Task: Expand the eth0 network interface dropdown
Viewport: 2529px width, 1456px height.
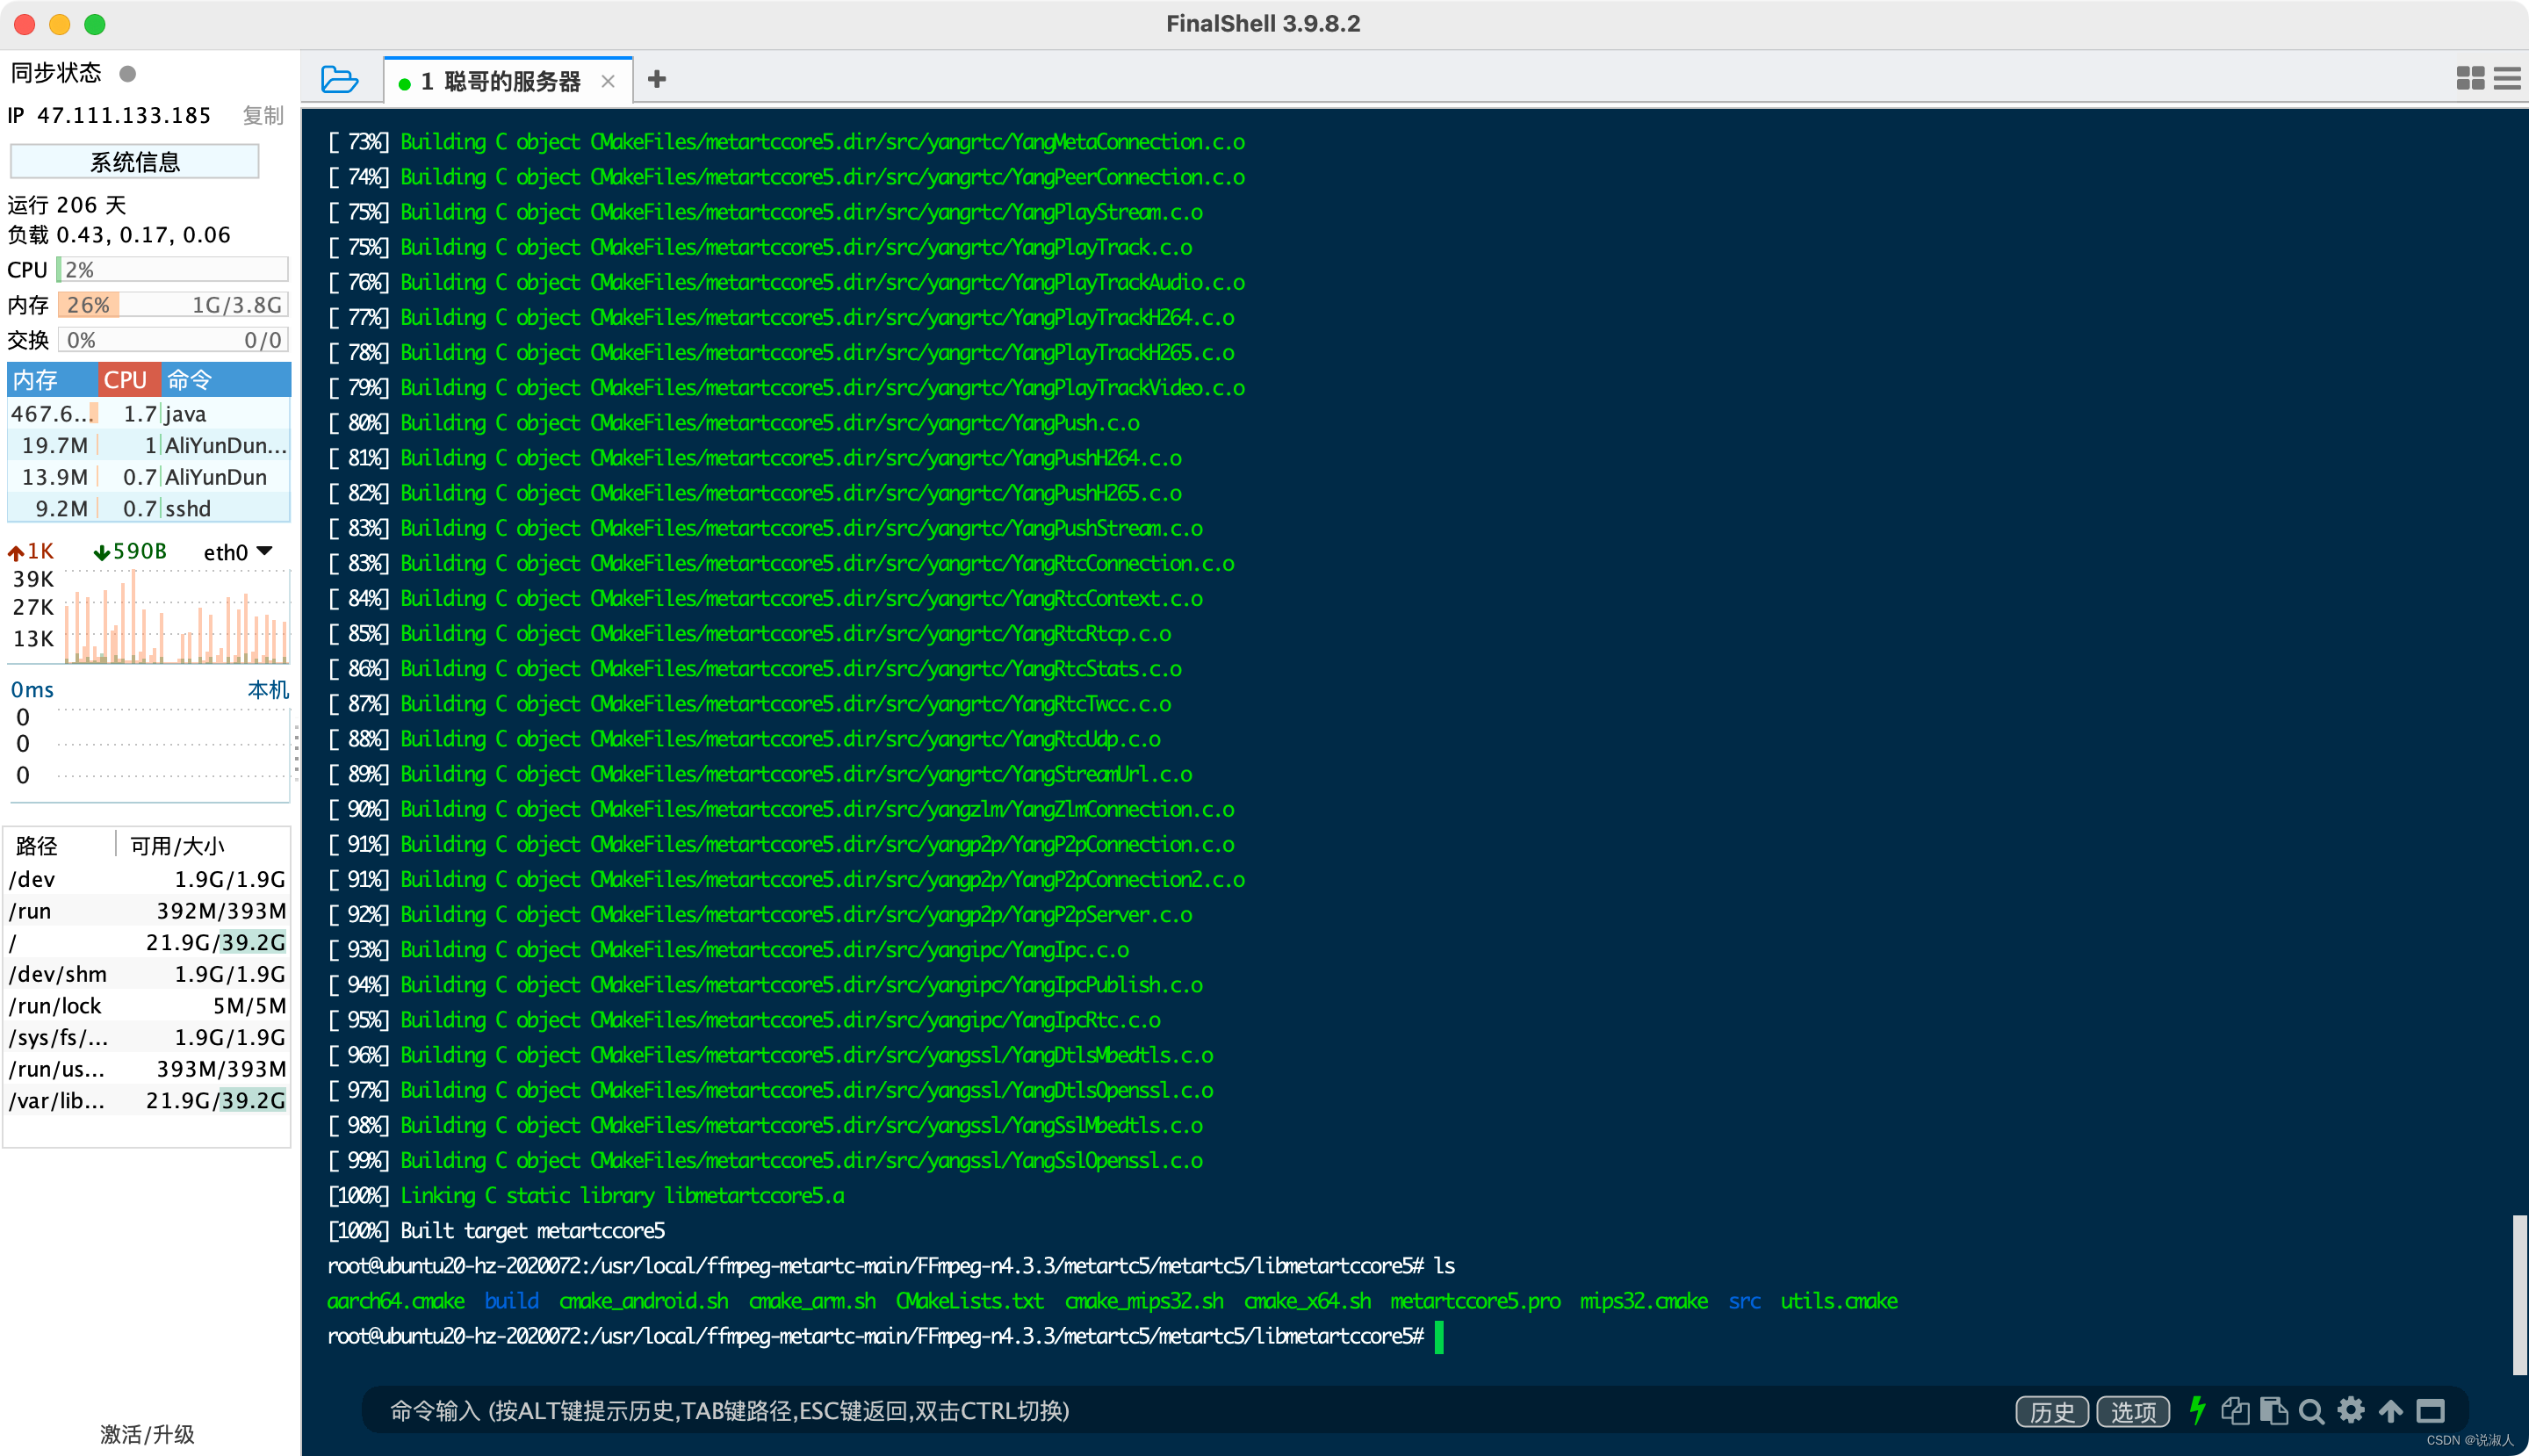Action: point(236,551)
